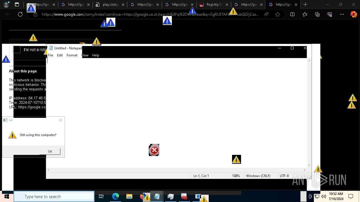Click the About this page heading
Screen dimensions: 360x202
click(x=23, y=71)
